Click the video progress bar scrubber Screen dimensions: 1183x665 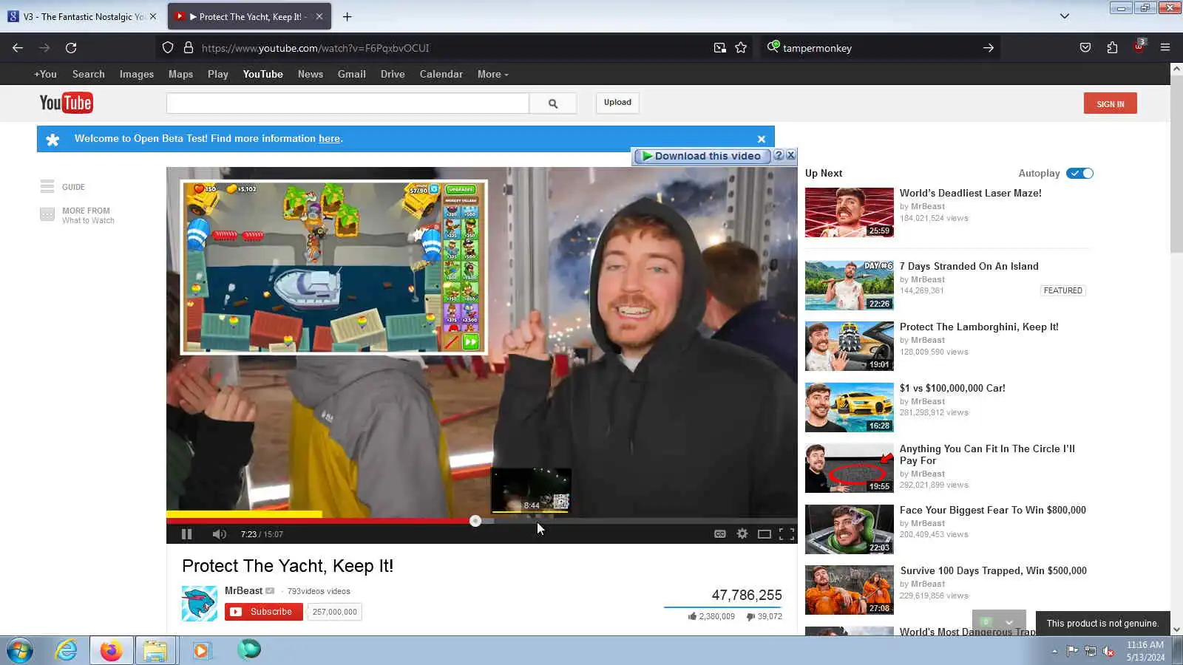pos(475,521)
